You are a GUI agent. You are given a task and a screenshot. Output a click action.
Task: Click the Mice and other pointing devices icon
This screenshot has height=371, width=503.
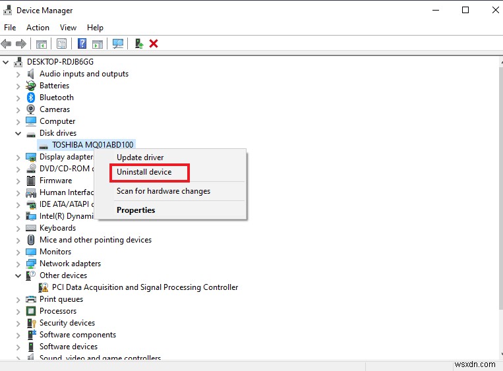click(31, 240)
